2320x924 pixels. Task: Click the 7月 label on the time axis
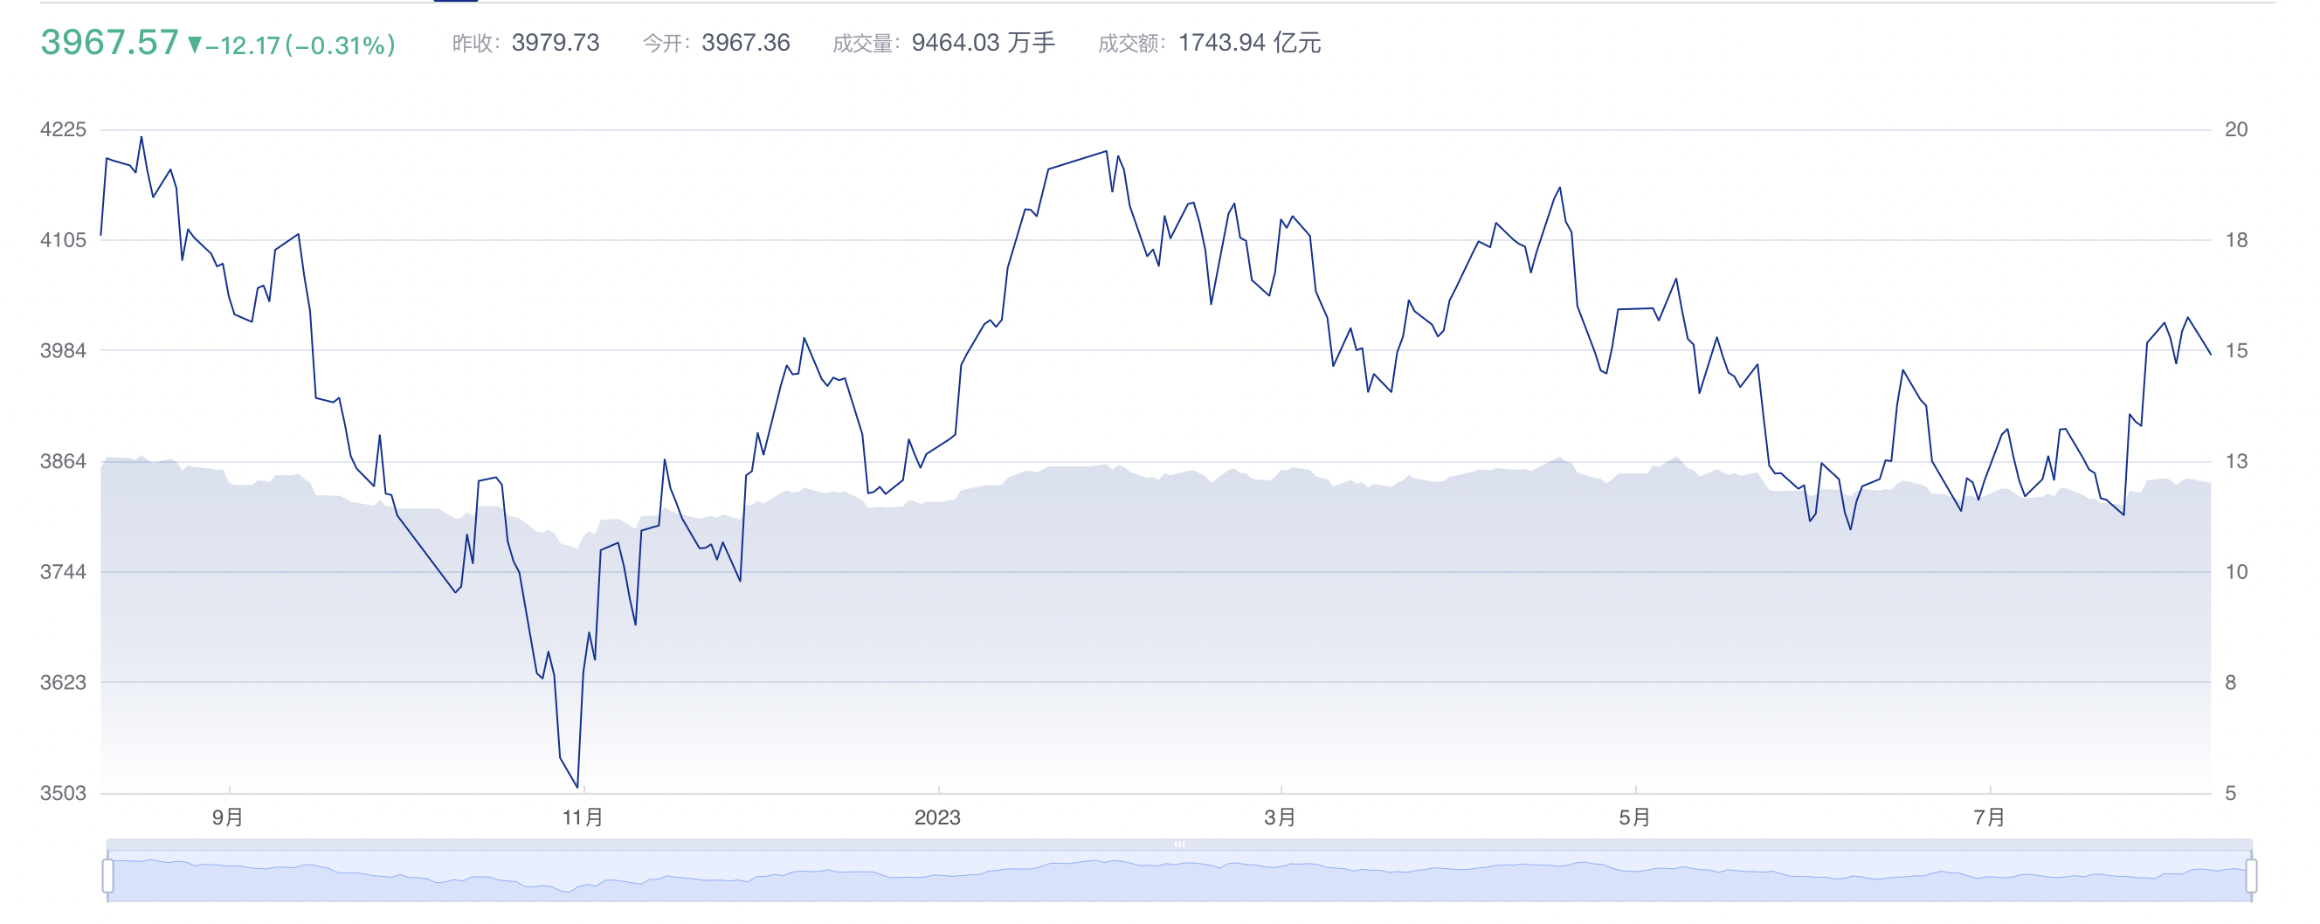point(1990,817)
